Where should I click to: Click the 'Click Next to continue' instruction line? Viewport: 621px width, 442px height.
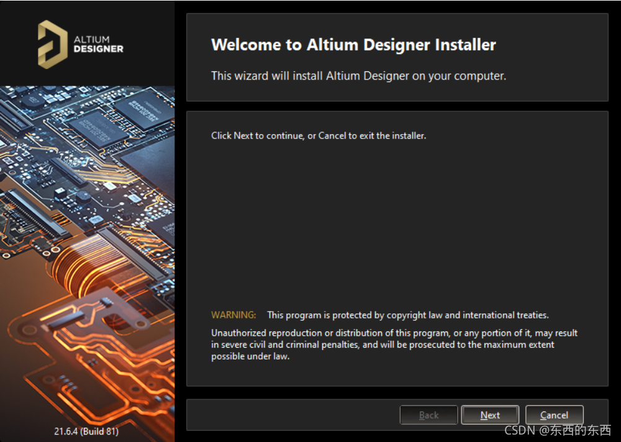pyautogui.click(x=319, y=135)
